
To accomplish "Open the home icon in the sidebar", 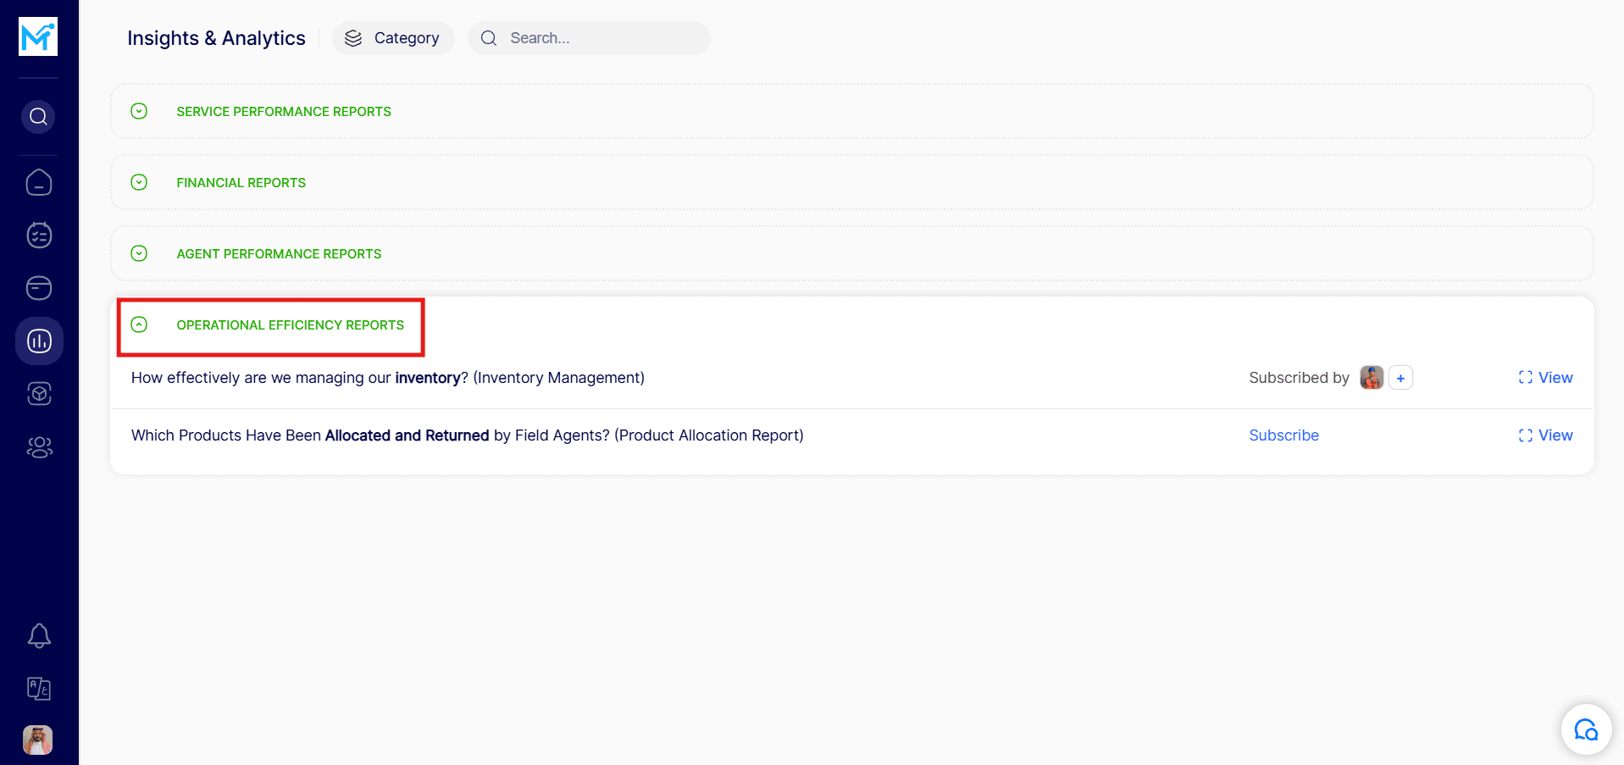I will point(39,183).
